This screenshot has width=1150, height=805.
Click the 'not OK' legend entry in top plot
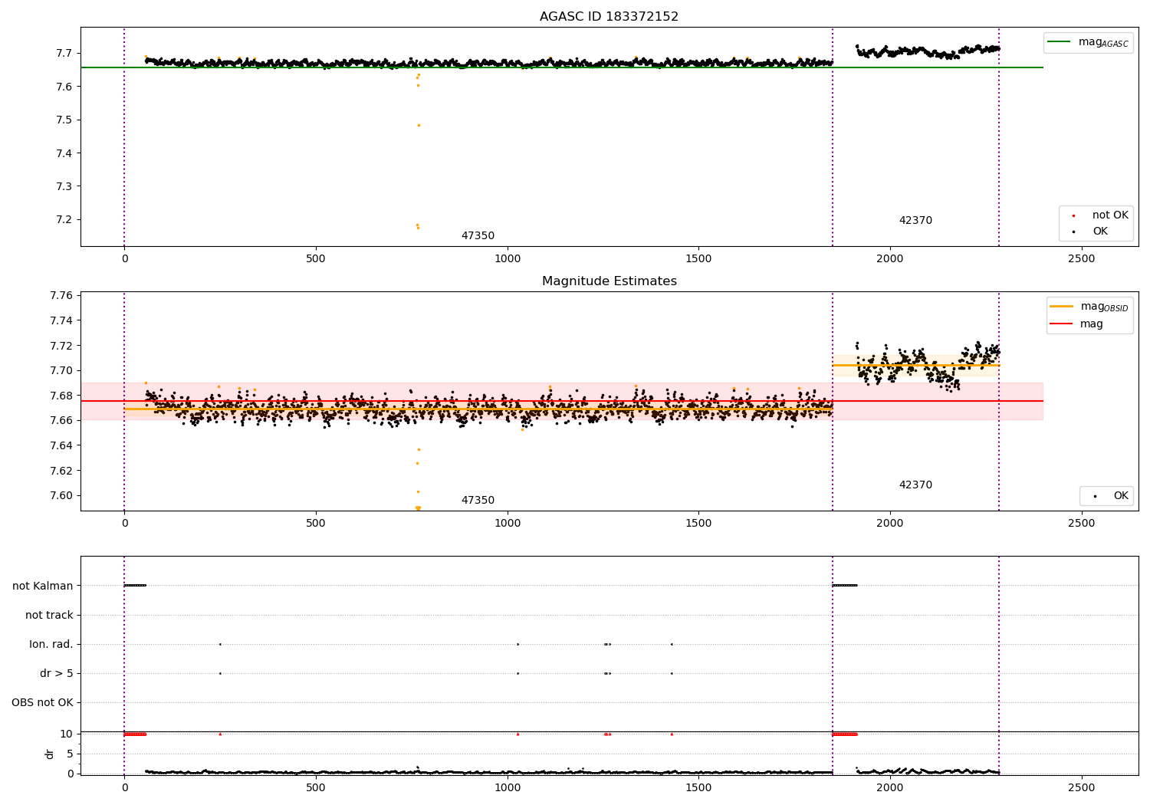click(1100, 215)
